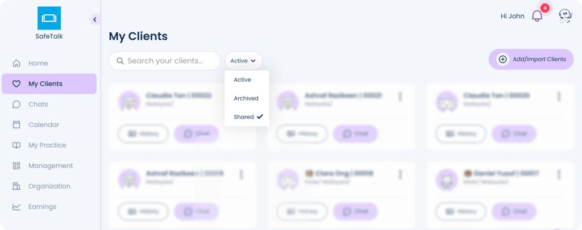The width and height of the screenshot is (582, 230).
Task: Expand the Active status filter dropdown
Action: 243,61
